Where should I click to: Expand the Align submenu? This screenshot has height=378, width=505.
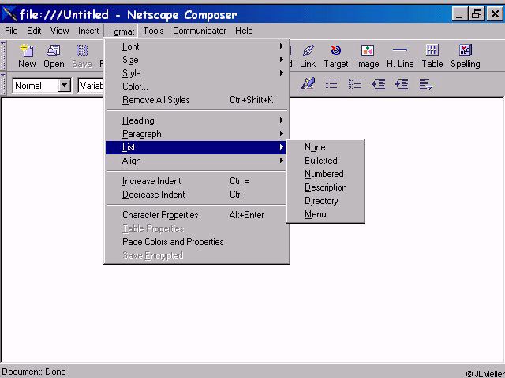pyautogui.click(x=197, y=161)
